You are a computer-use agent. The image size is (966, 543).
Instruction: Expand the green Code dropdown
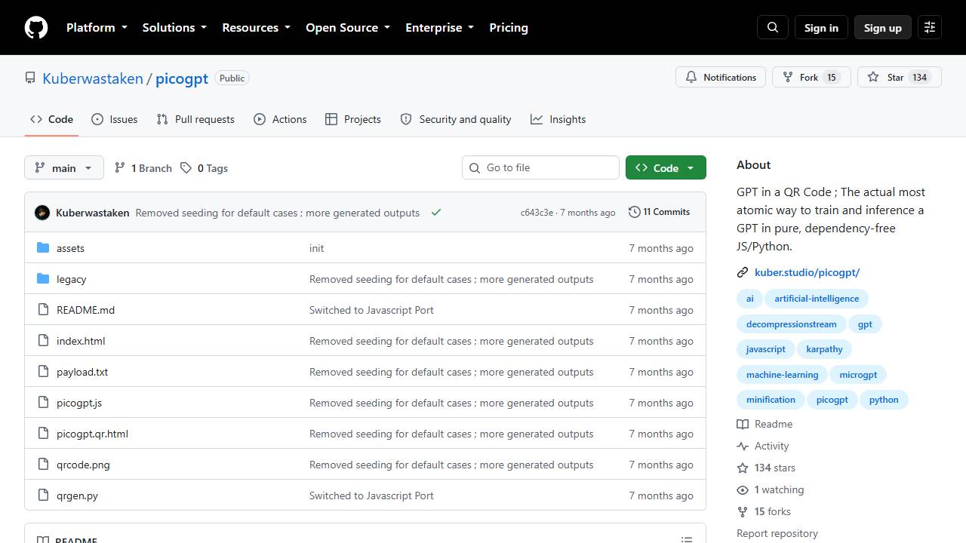[x=666, y=167]
